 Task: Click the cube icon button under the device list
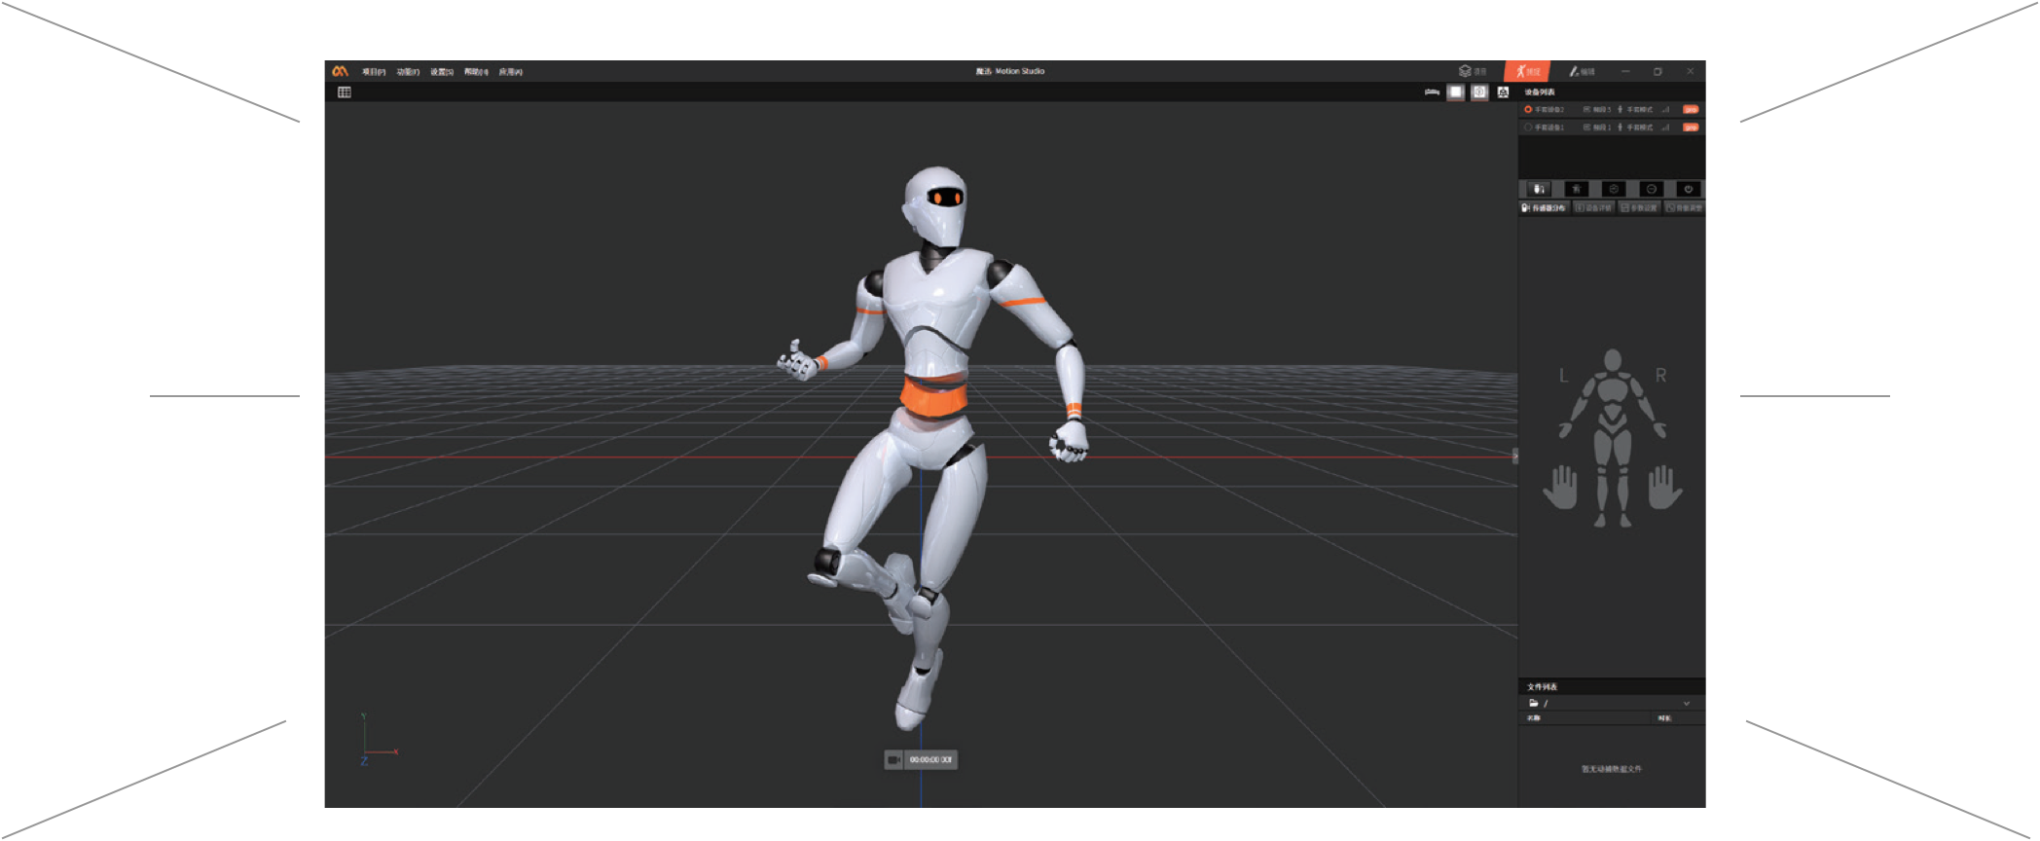(x=1614, y=189)
